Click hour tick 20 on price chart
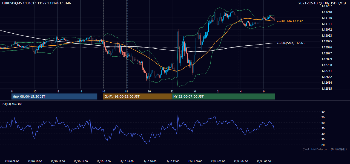The image size is (350, 164). pos(149,91)
